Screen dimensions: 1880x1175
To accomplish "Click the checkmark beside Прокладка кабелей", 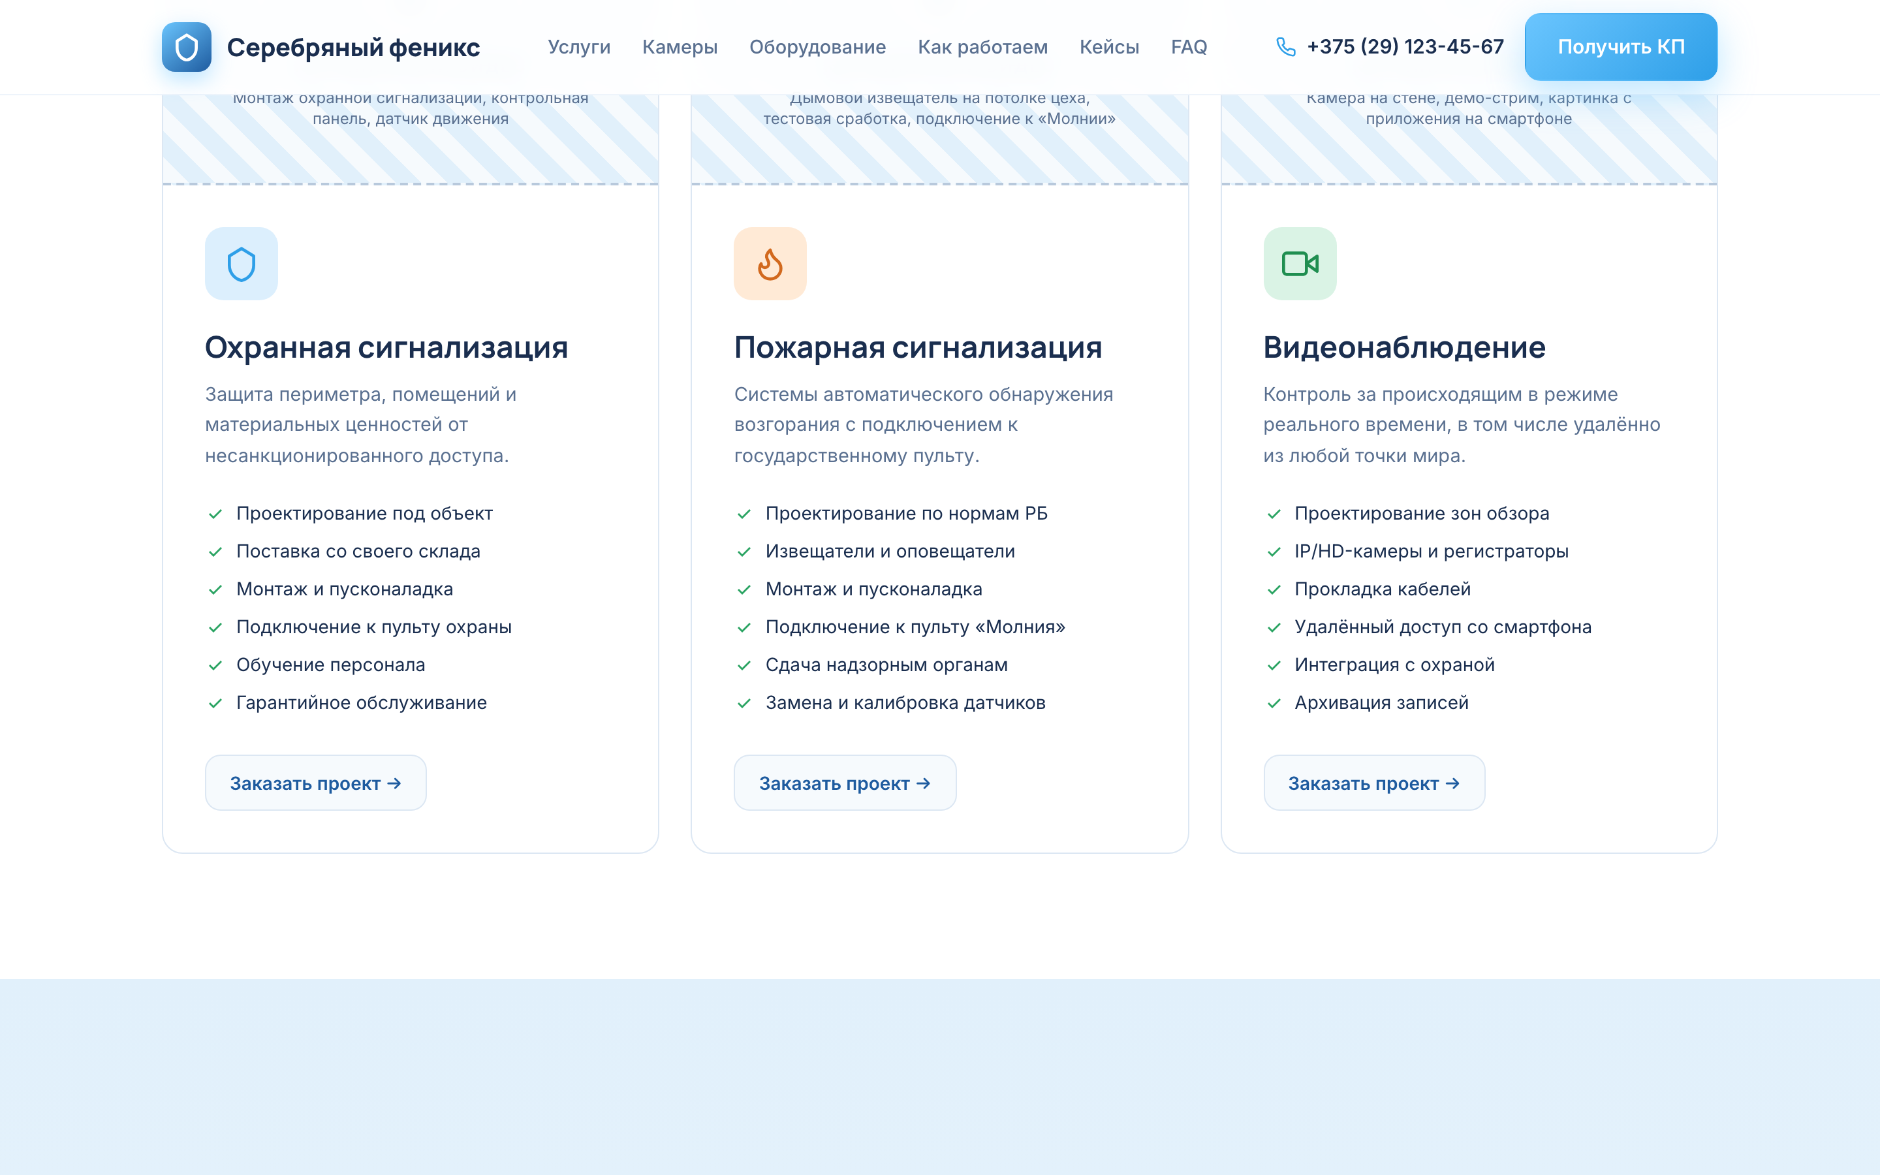I will click(1274, 590).
